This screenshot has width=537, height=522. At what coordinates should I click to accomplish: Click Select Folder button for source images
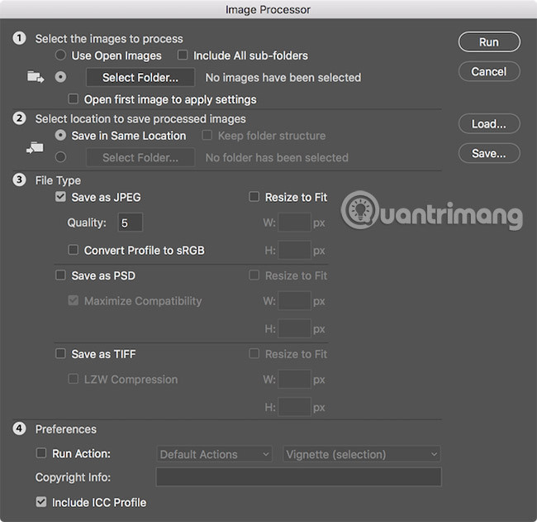(140, 78)
